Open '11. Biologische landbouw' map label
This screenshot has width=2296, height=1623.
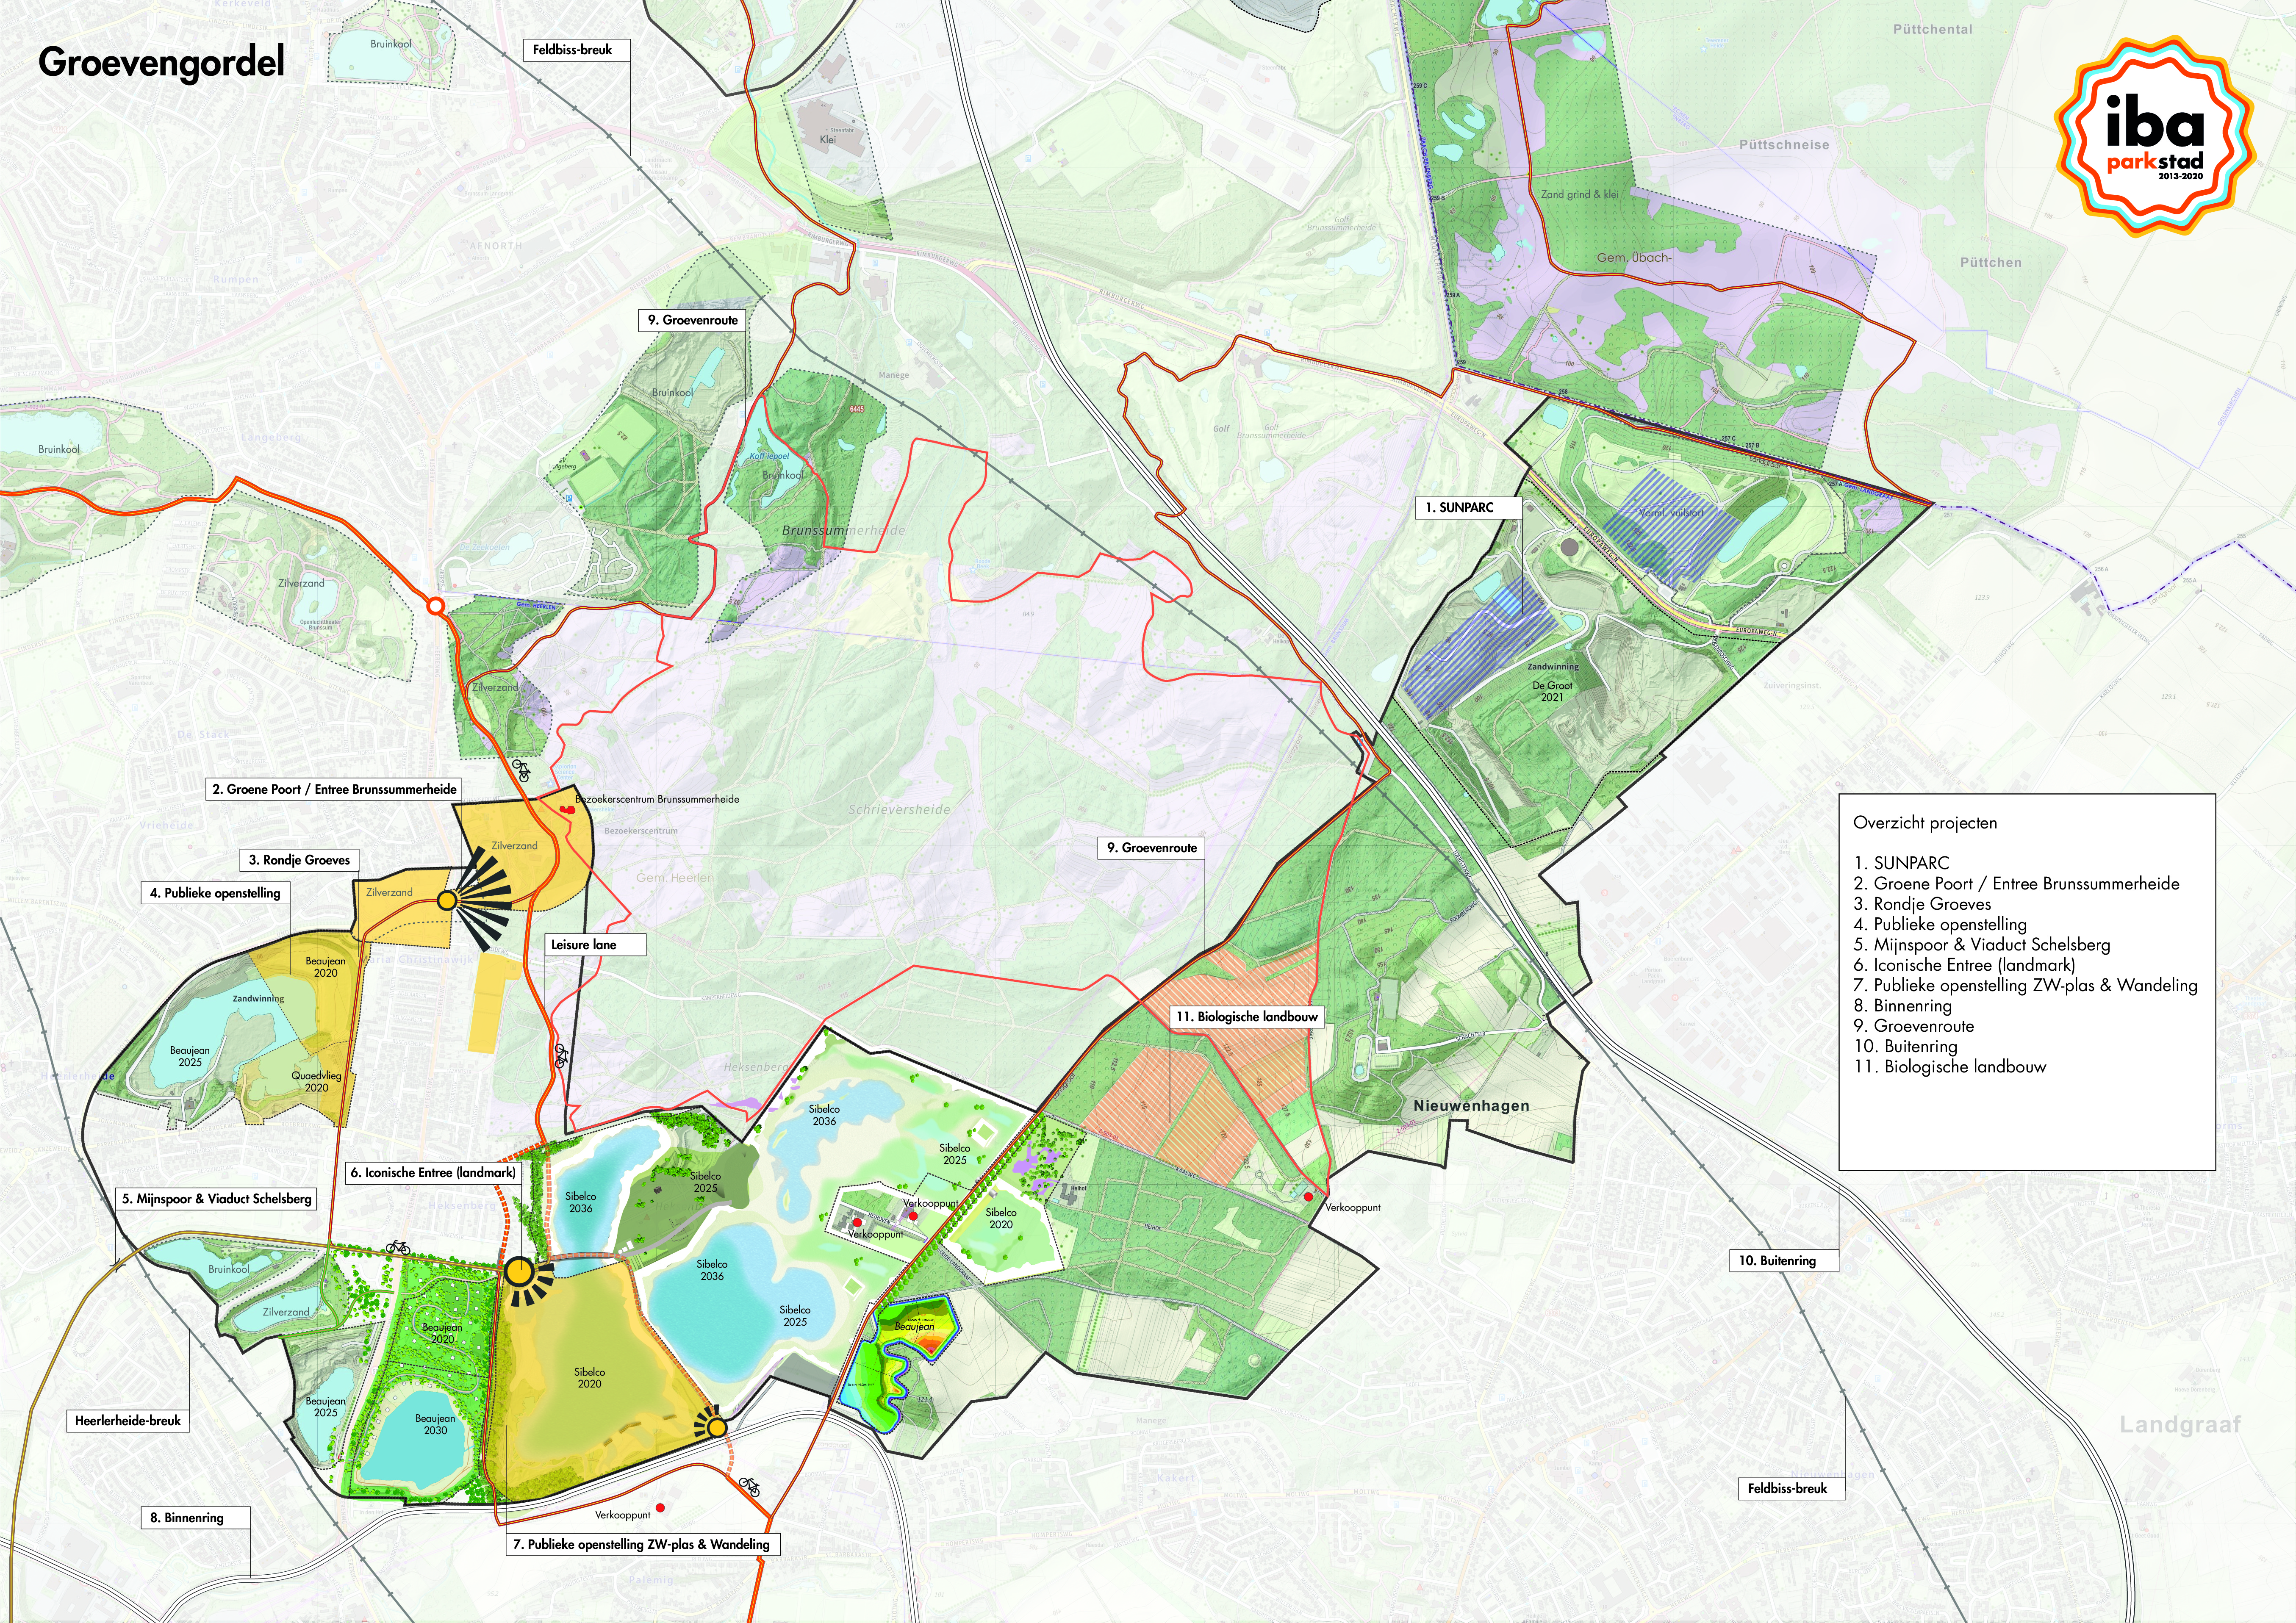click(1247, 1017)
